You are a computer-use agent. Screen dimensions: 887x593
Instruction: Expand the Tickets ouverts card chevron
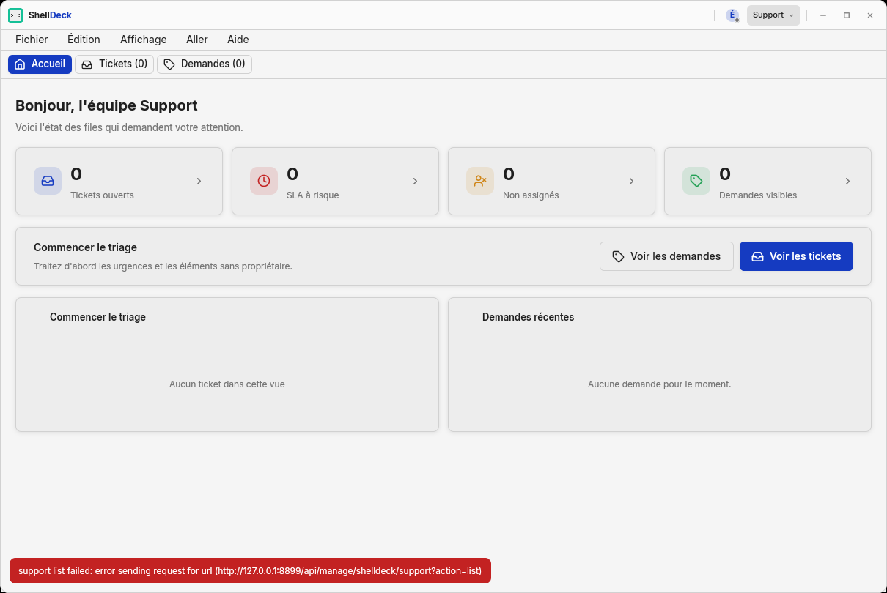click(199, 182)
